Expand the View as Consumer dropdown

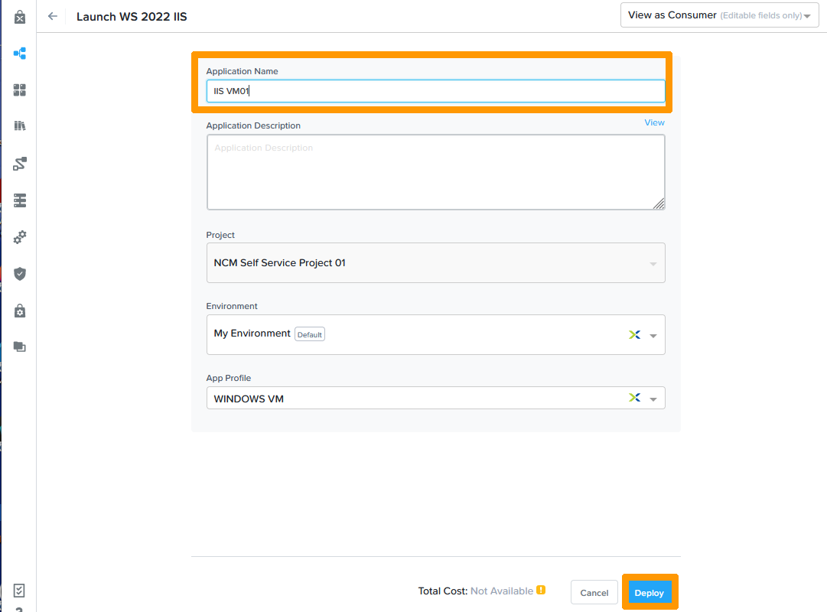pyautogui.click(x=719, y=15)
